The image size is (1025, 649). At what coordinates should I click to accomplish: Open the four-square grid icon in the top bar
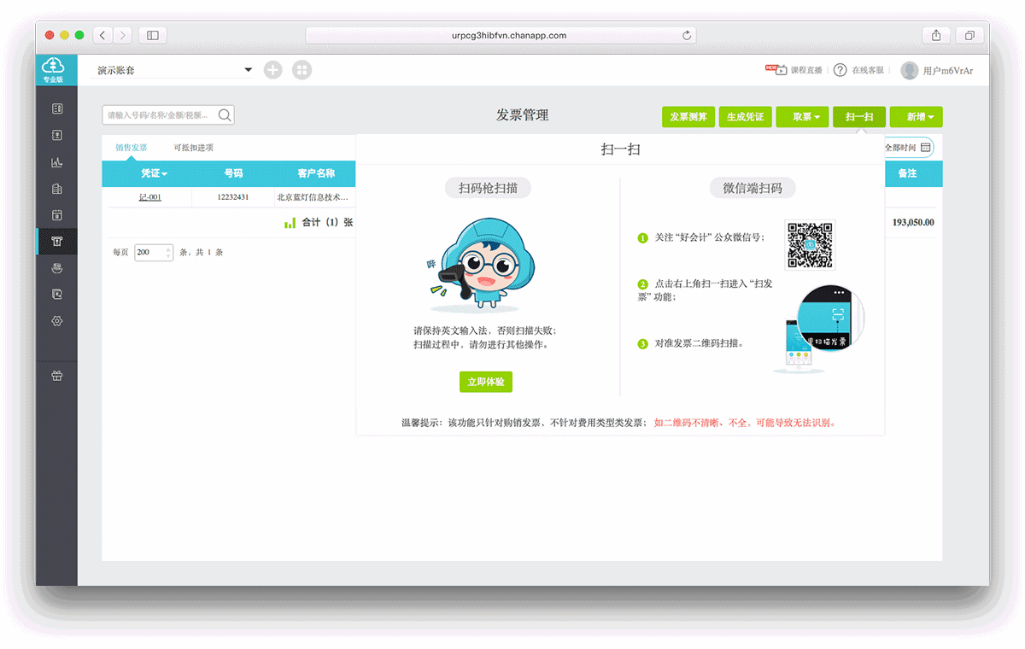point(302,70)
